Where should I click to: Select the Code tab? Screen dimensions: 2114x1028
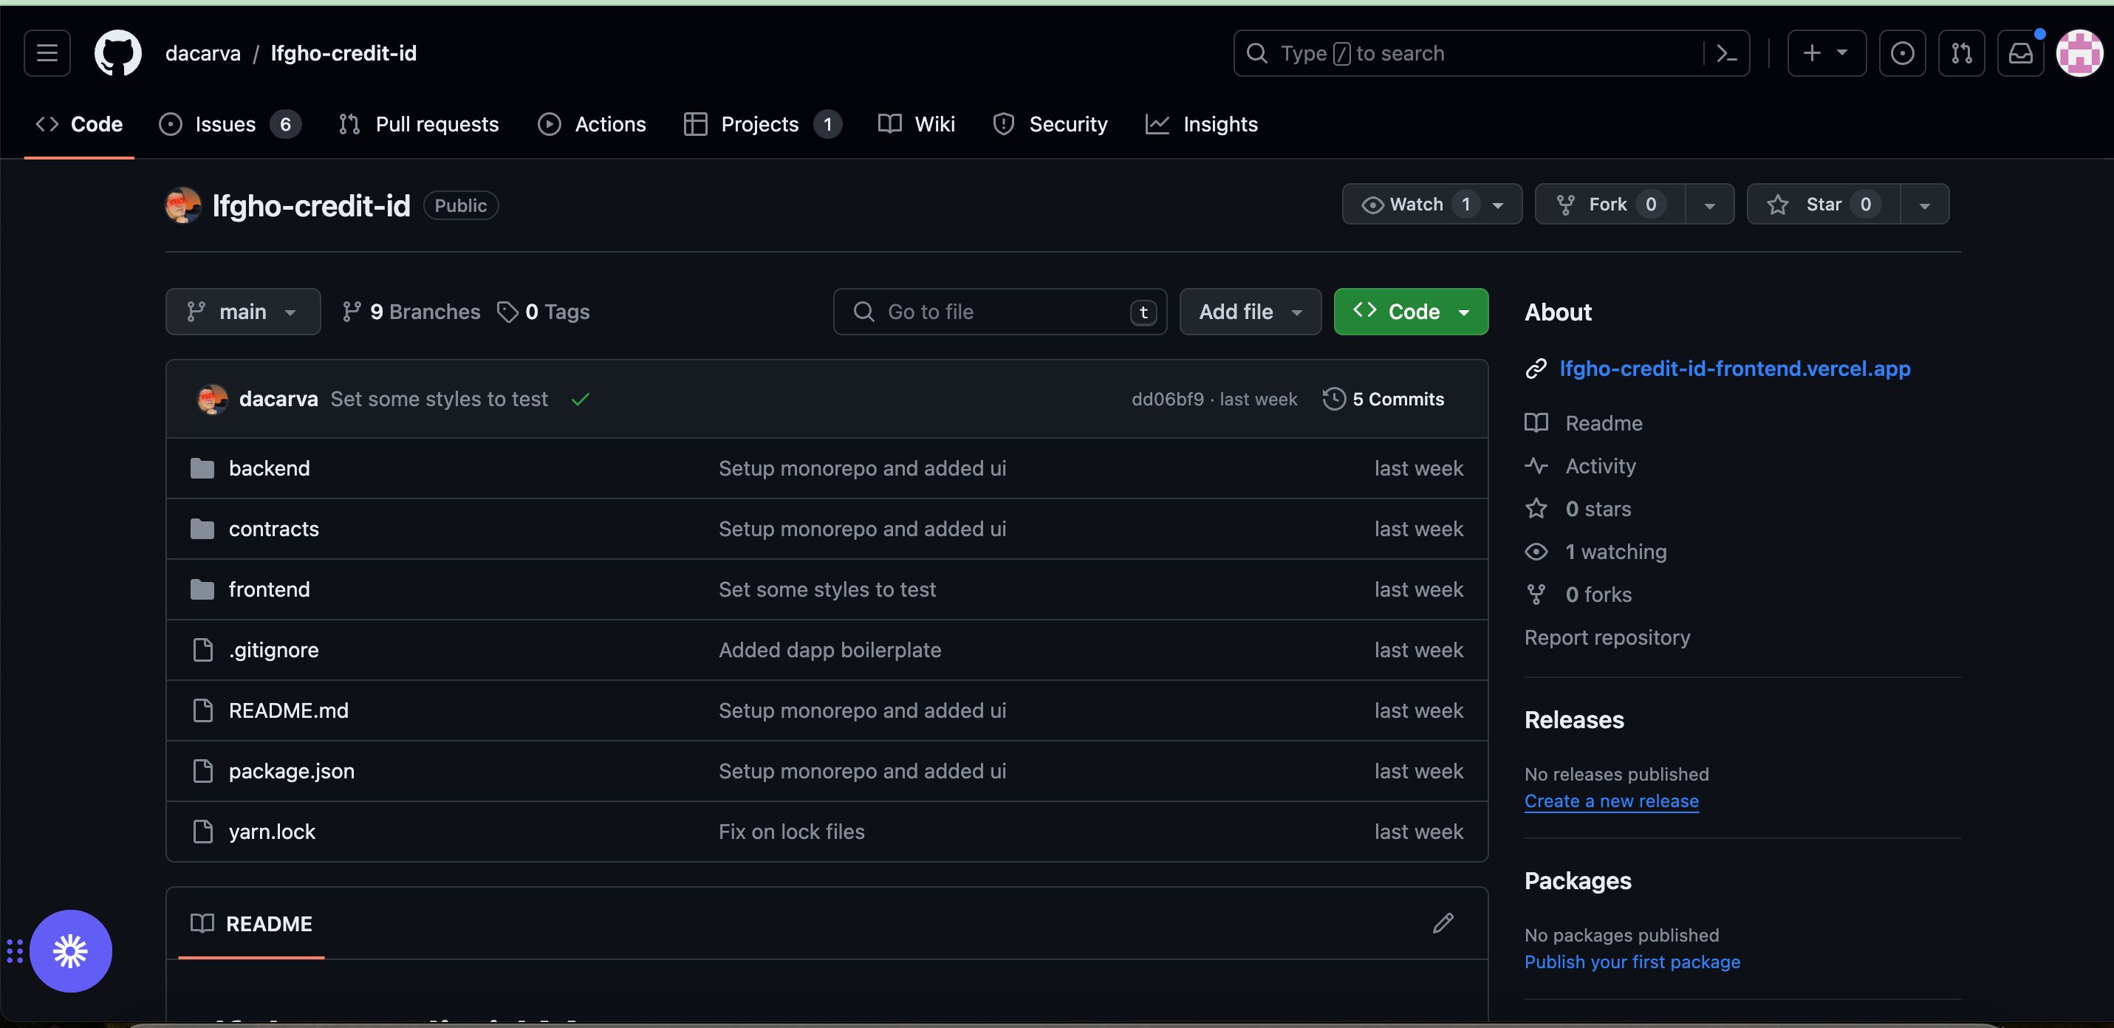[x=80, y=124]
